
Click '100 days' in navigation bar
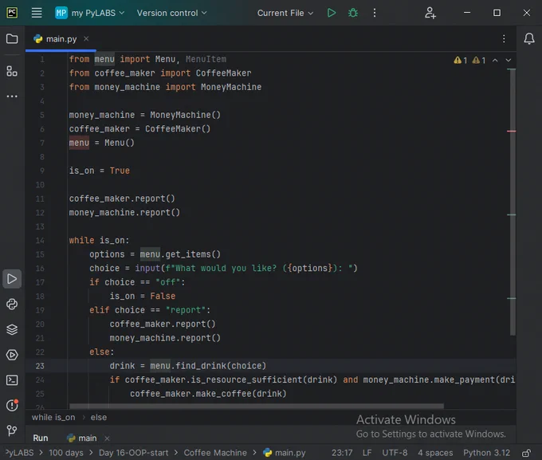click(66, 453)
